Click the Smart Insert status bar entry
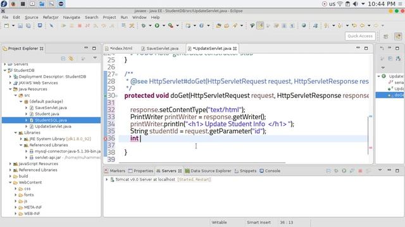The height and width of the screenshot is (227, 405). pos(259,223)
